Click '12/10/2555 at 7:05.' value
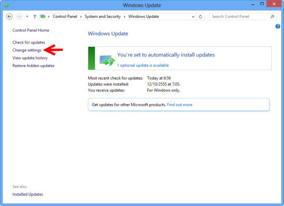Image resolution: width=284 pixels, height=206 pixels. click(164, 84)
